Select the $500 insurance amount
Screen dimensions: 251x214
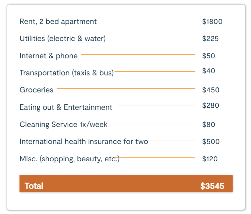click(x=211, y=142)
